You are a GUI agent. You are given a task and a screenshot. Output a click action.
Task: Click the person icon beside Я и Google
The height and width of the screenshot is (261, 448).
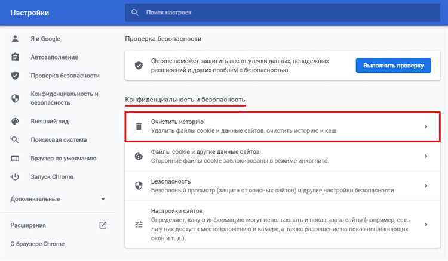click(x=15, y=39)
